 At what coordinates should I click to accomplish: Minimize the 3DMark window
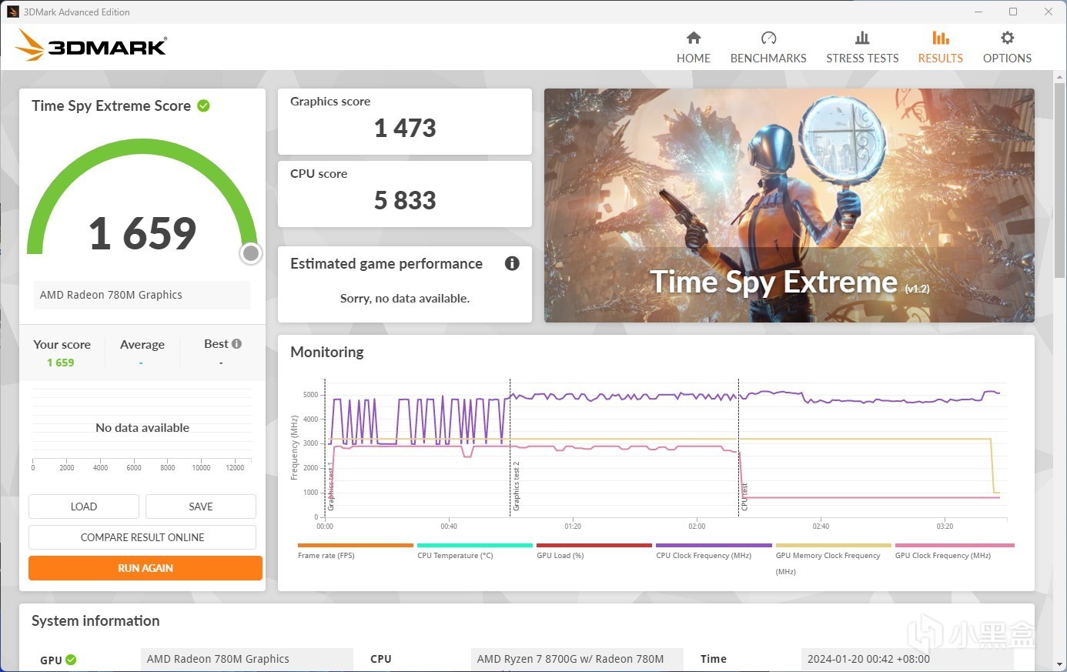pyautogui.click(x=978, y=12)
